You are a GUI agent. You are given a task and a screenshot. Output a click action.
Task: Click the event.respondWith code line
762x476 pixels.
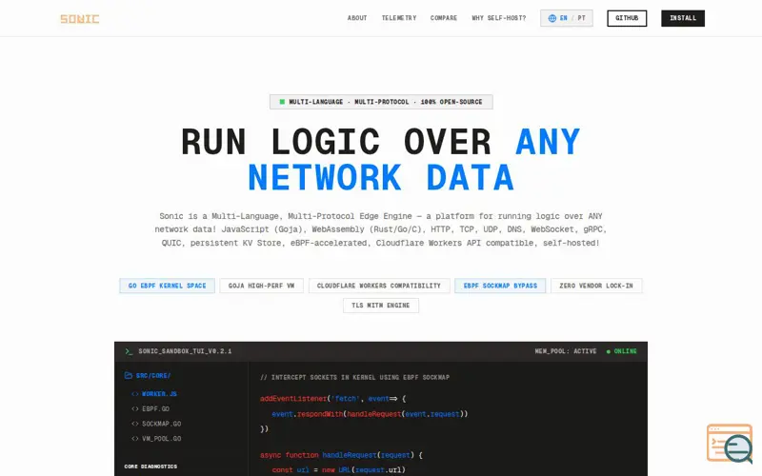tap(370, 414)
